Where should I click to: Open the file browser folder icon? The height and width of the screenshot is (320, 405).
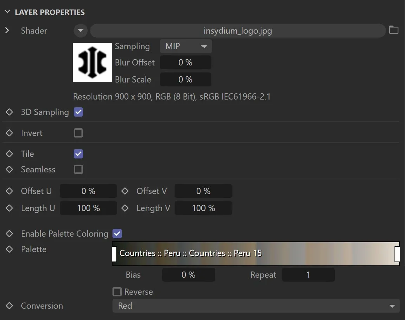coord(394,30)
